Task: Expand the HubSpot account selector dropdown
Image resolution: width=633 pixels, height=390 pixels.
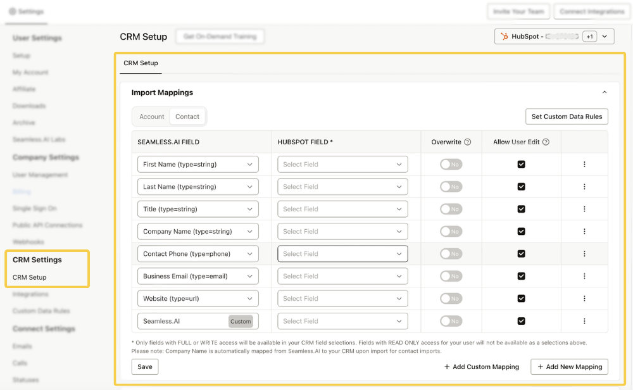Action: pyautogui.click(x=605, y=36)
